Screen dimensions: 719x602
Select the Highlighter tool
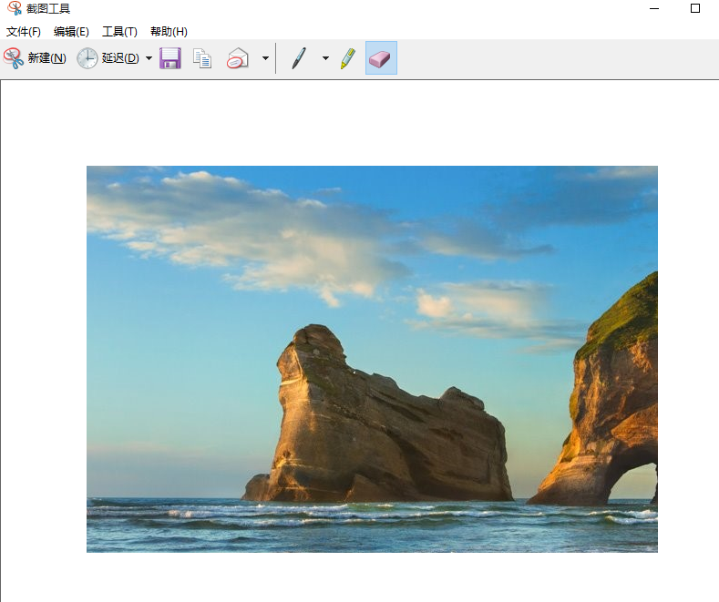coord(347,58)
